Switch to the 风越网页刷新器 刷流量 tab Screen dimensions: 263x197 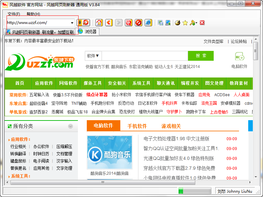(39, 32)
